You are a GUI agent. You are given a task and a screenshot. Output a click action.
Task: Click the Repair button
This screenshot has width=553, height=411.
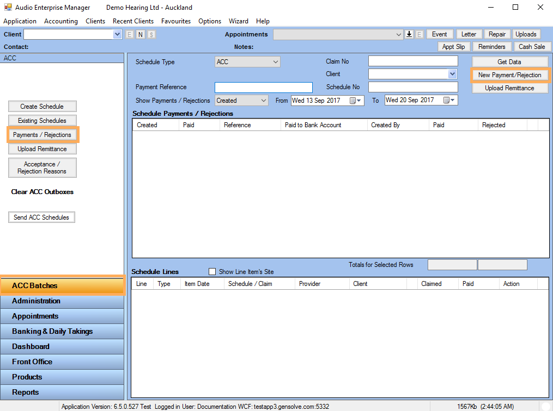tap(497, 34)
